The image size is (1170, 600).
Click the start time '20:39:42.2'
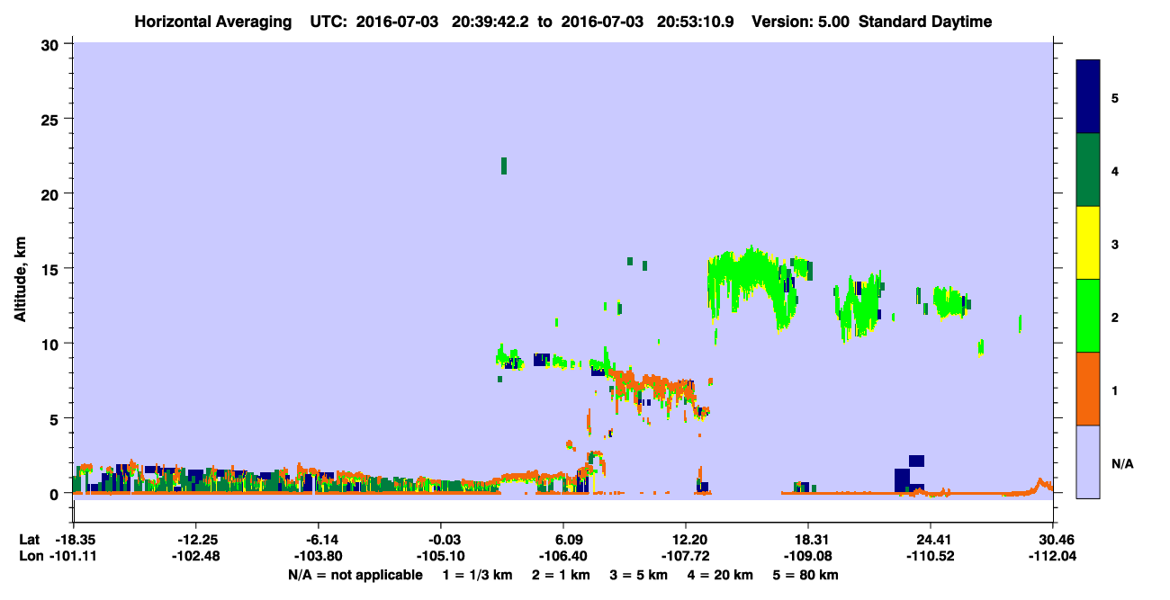point(492,22)
